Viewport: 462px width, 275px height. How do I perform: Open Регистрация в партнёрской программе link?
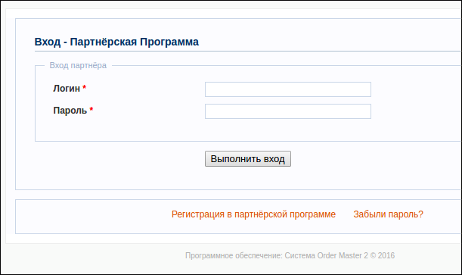[x=253, y=214]
